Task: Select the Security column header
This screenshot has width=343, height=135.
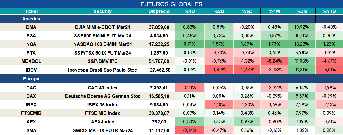Action: [x=103, y=12]
